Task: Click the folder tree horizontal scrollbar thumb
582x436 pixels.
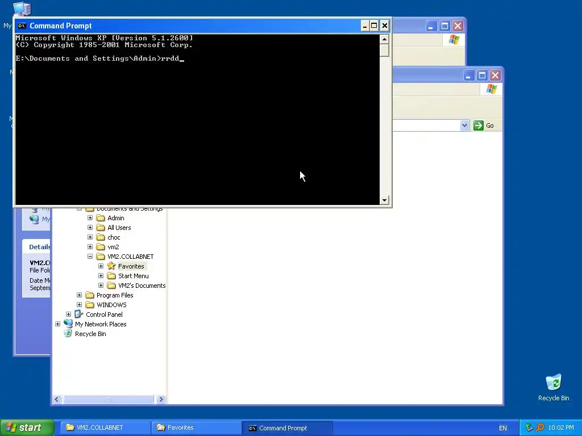Action: (x=109, y=399)
